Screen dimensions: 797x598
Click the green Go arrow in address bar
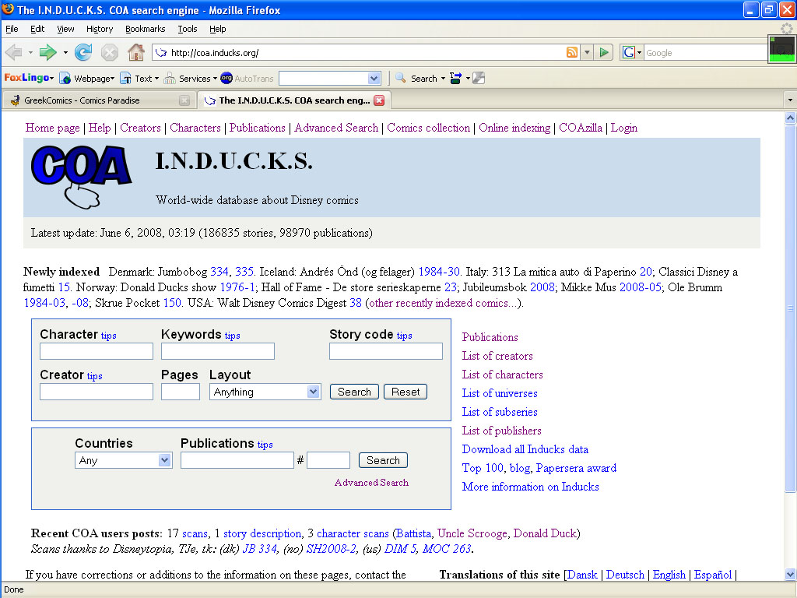[x=604, y=52]
